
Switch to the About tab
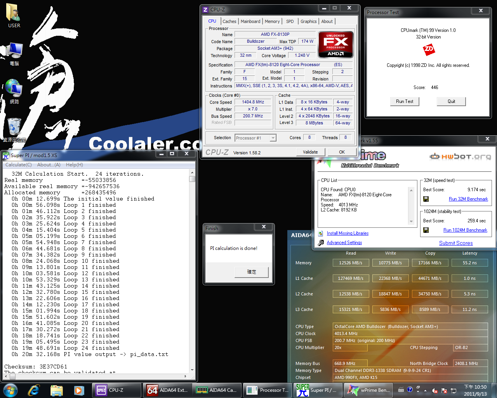[x=327, y=21]
